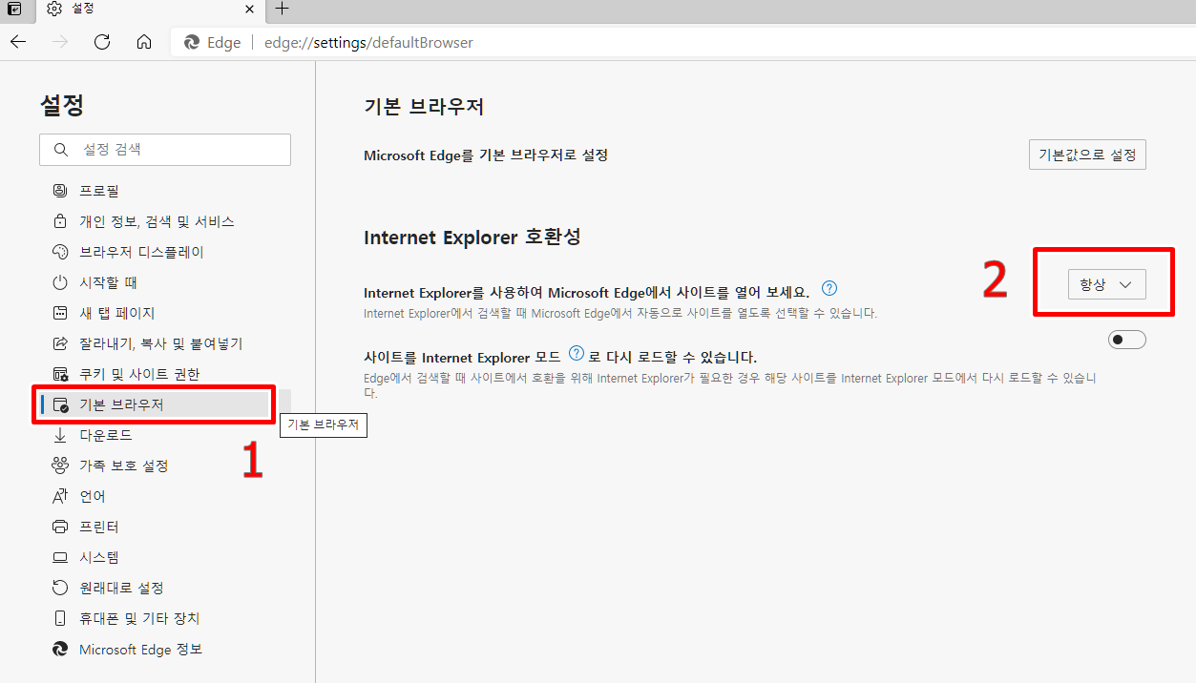Viewport: 1196px width, 683px height.
Task: Click the forward navigation arrow
Action: (x=59, y=42)
